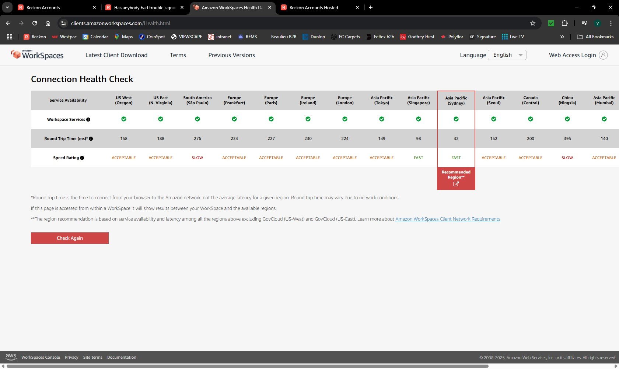
Task: Bookmark this page with the star icon
Action: pos(533,23)
